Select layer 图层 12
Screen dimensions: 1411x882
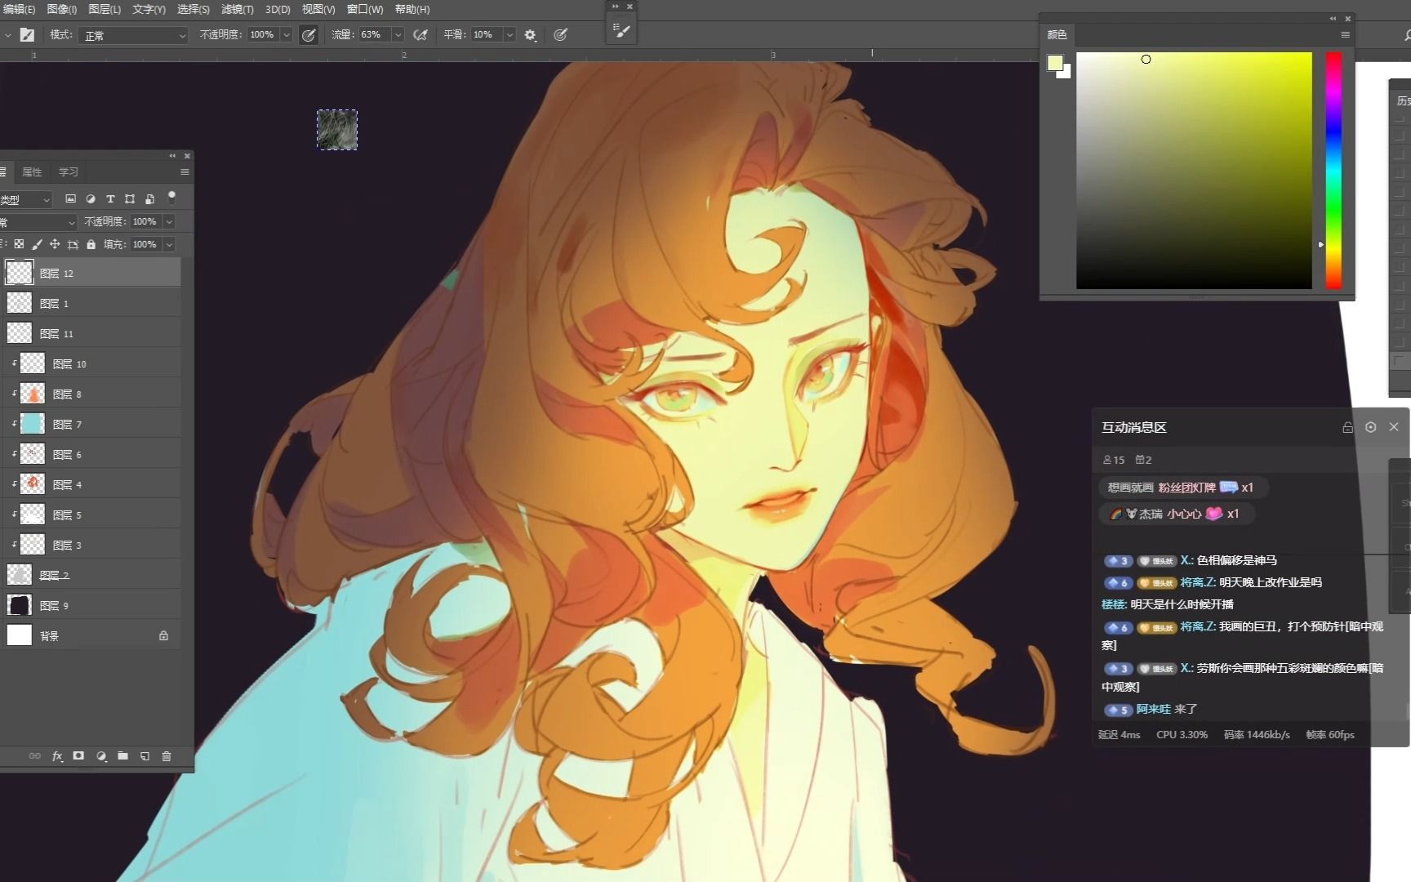[x=91, y=273]
